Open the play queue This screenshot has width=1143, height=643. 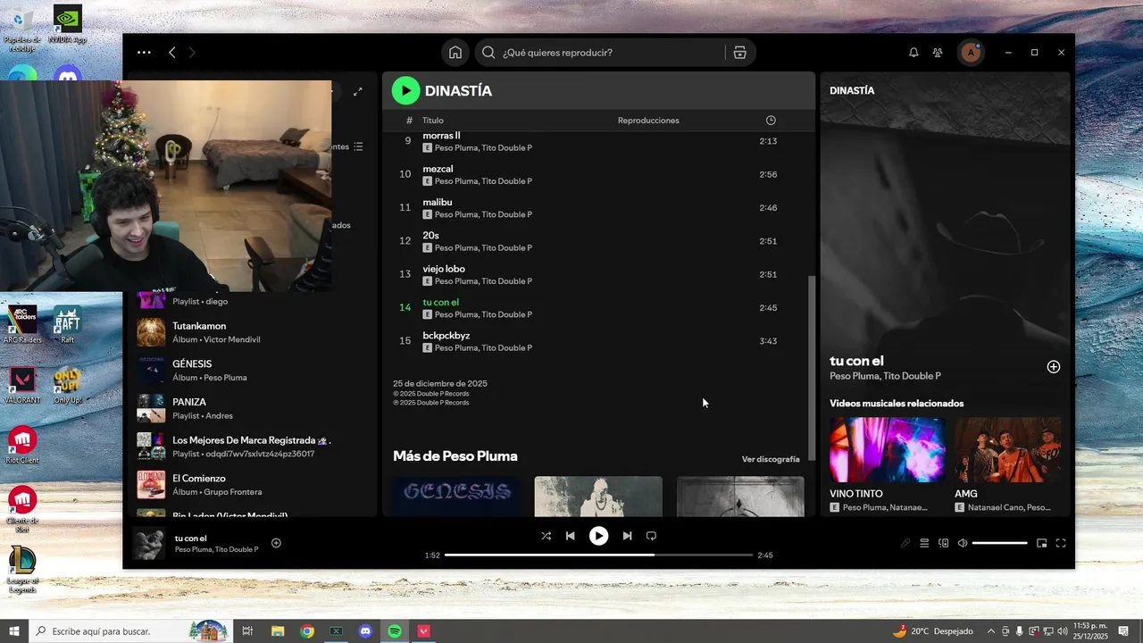[x=924, y=543]
